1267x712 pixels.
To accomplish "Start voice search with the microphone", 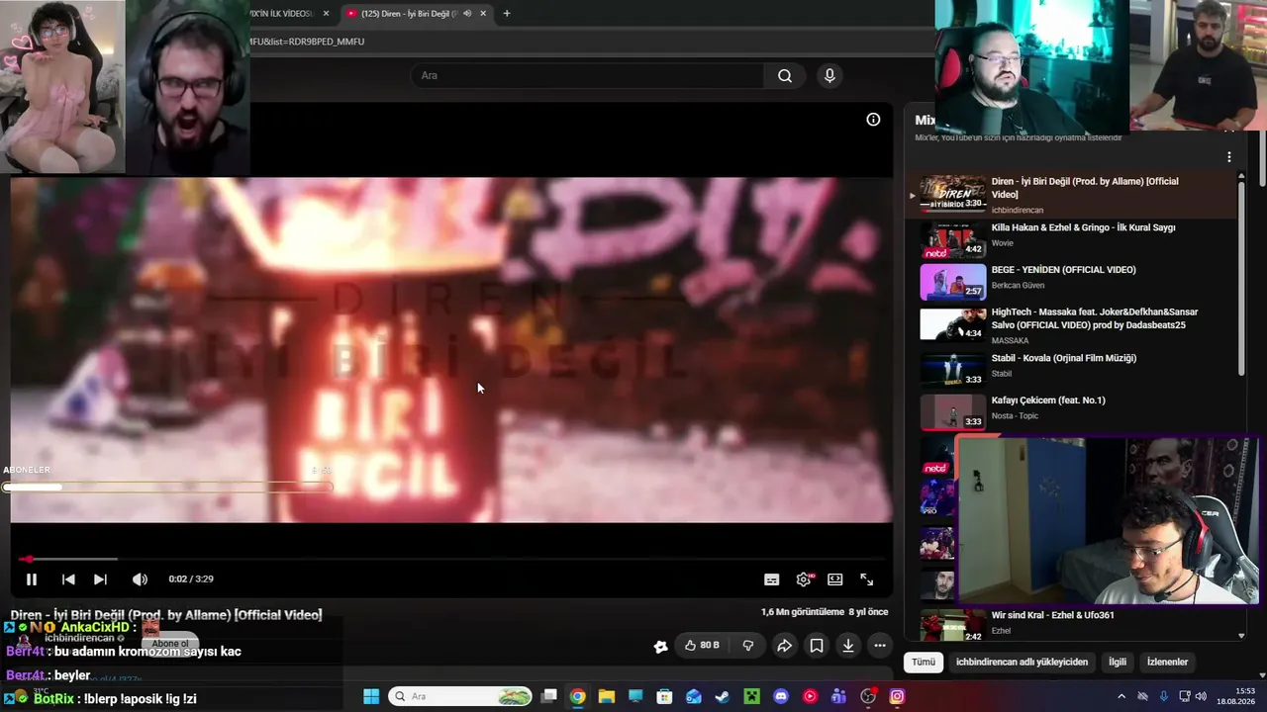I will click(x=829, y=76).
